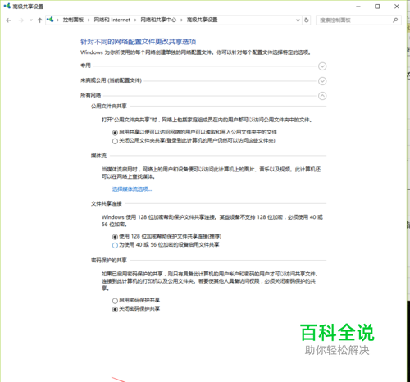Viewport: 410px width, 382px height.
Task: Click 高级共享设置 breadcrumb
Action: point(203,20)
